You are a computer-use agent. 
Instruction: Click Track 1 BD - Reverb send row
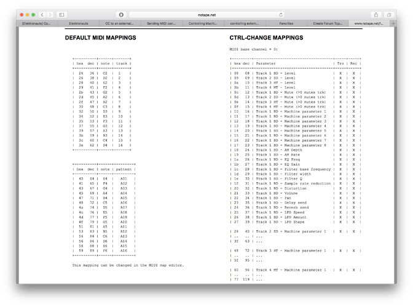296,207
